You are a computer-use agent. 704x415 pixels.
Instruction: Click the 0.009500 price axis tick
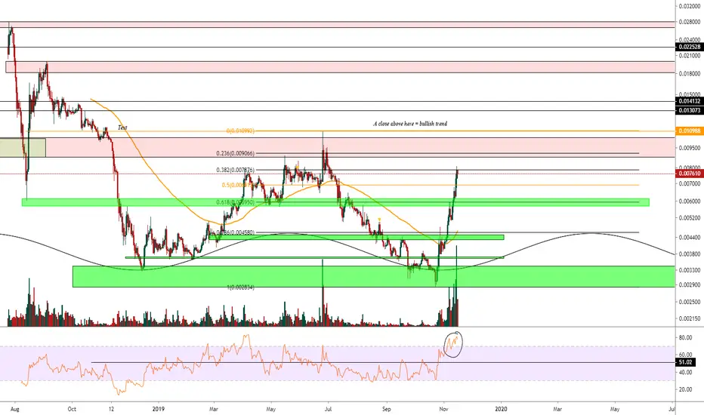[689, 148]
